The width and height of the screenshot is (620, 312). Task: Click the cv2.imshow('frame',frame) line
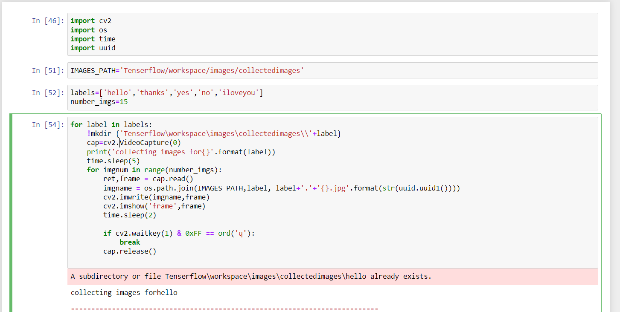[154, 206]
